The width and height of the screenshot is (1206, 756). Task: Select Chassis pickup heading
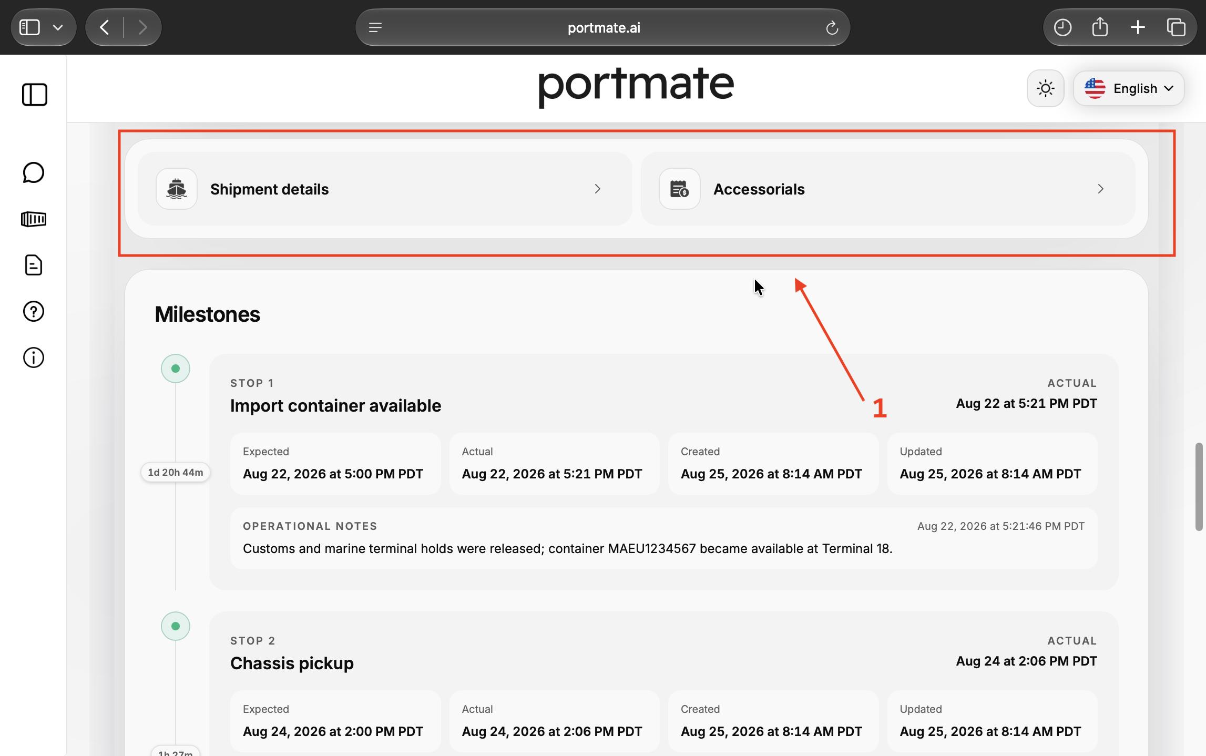click(x=292, y=663)
